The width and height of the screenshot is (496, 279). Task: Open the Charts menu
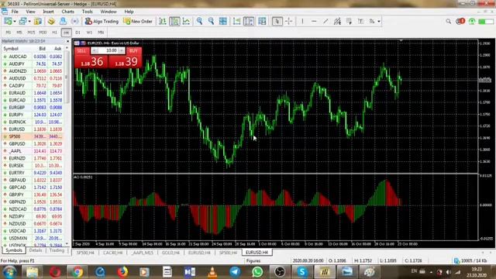tap(67, 12)
